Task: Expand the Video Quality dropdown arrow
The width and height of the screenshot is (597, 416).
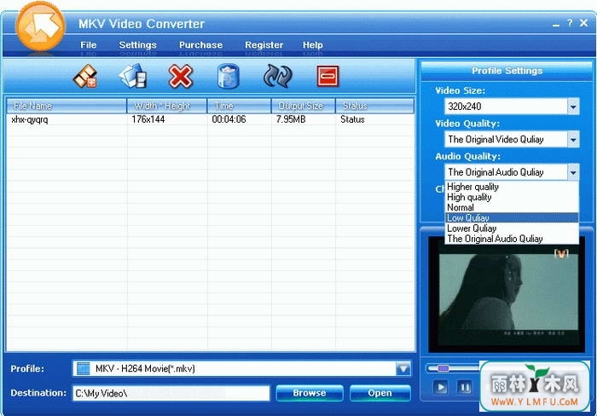Action: click(573, 139)
